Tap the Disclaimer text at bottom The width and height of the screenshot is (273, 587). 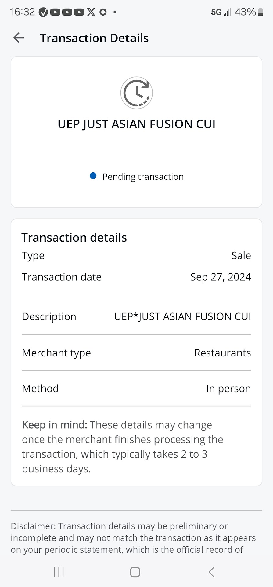pyautogui.click(x=133, y=538)
